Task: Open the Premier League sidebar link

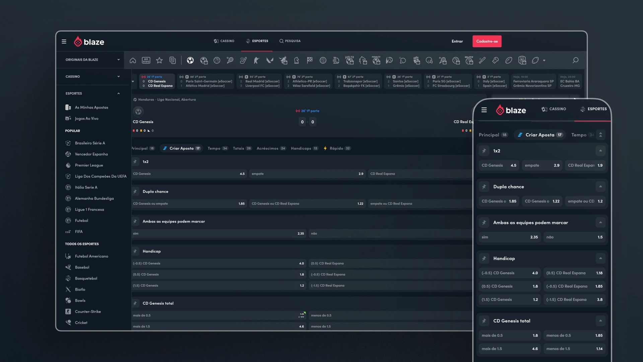Action: 89,165
